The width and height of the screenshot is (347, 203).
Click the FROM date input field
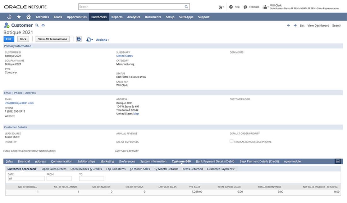pos(59,178)
